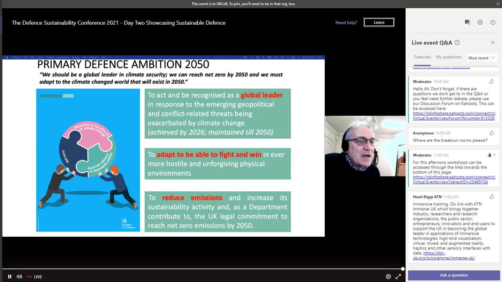
Task: Click the video progress bar handle
Action: tap(403, 269)
